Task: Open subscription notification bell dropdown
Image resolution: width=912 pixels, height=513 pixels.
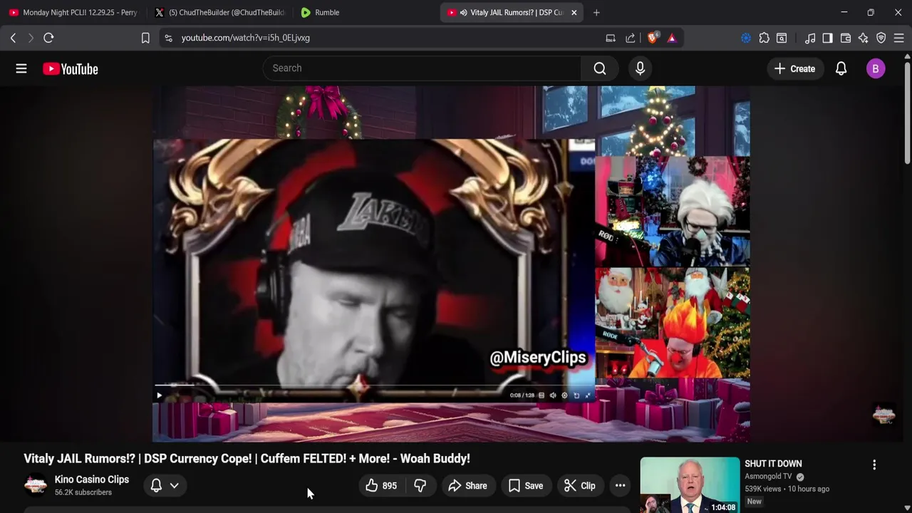Action: (x=165, y=486)
